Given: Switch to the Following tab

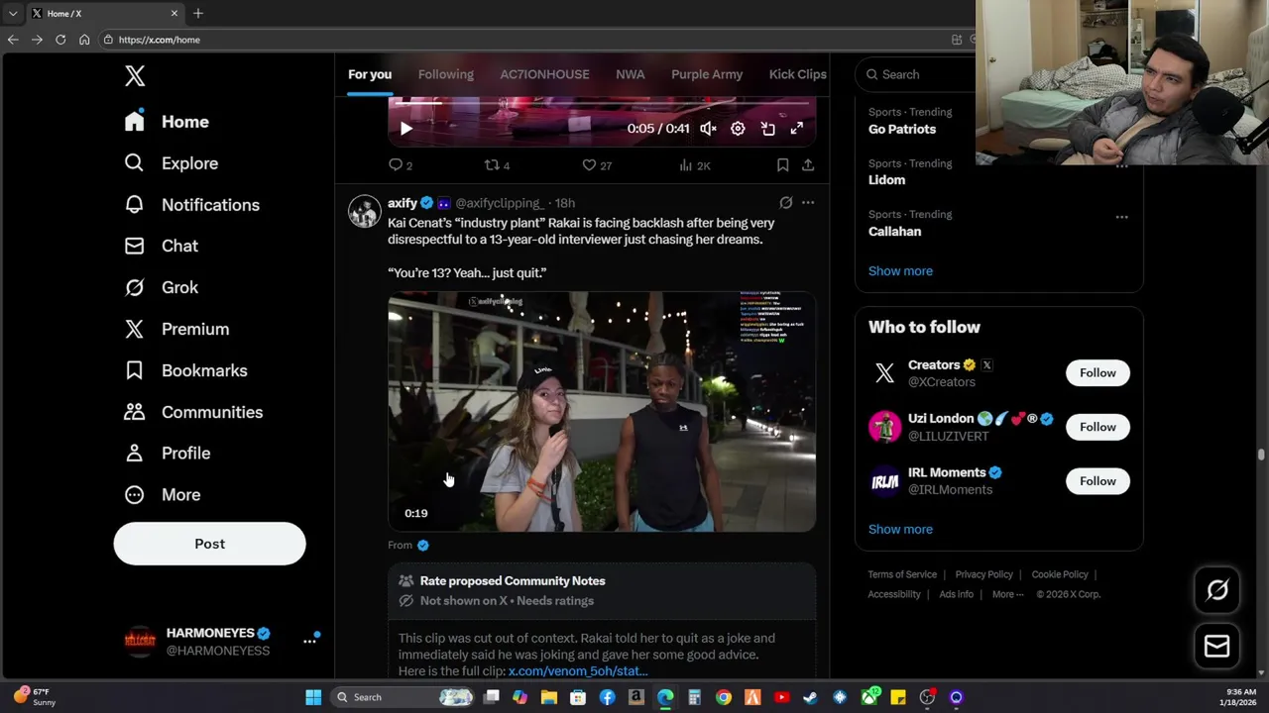Looking at the screenshot, I should (445, 74).
